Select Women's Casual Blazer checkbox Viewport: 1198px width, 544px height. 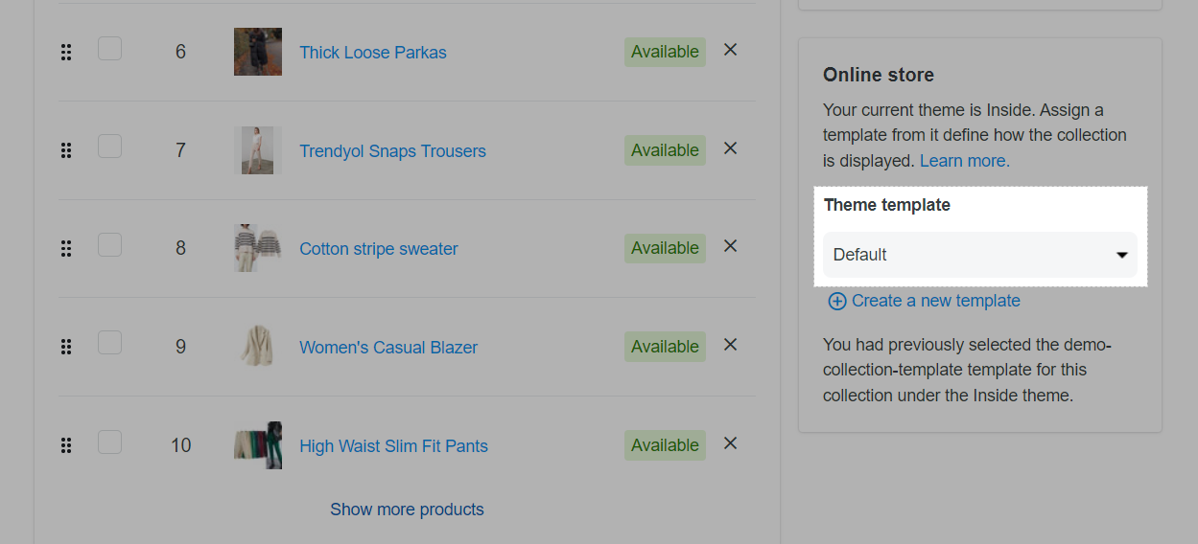click(109, 343)
